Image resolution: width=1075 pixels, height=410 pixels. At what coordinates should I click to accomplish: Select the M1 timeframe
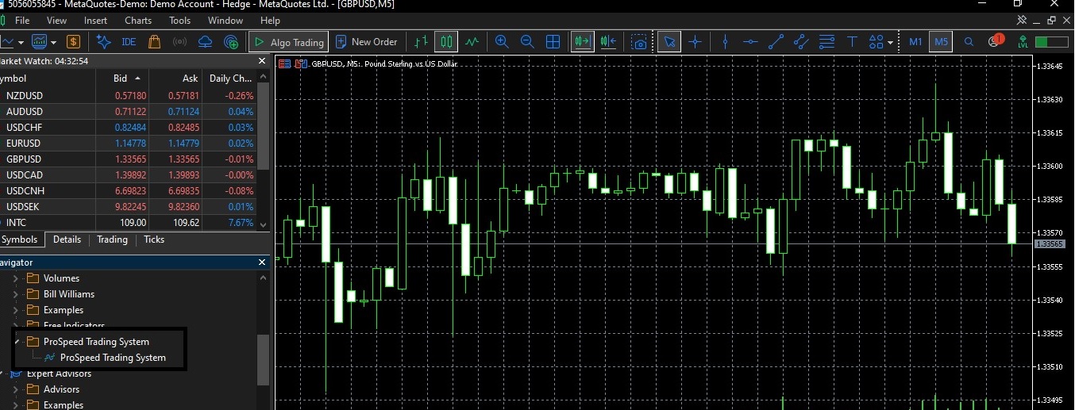click(x=915, y=42)
